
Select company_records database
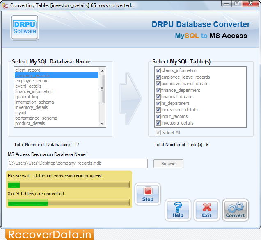[57, 75]
